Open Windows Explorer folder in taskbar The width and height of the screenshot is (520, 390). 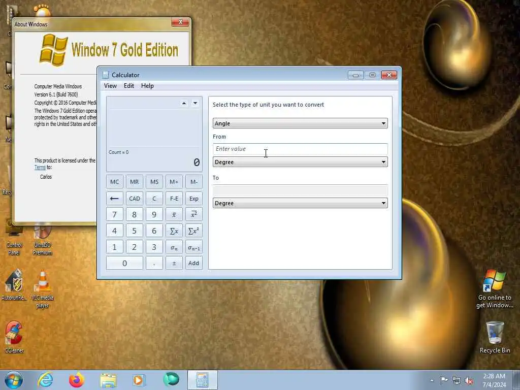coord(109,380)
